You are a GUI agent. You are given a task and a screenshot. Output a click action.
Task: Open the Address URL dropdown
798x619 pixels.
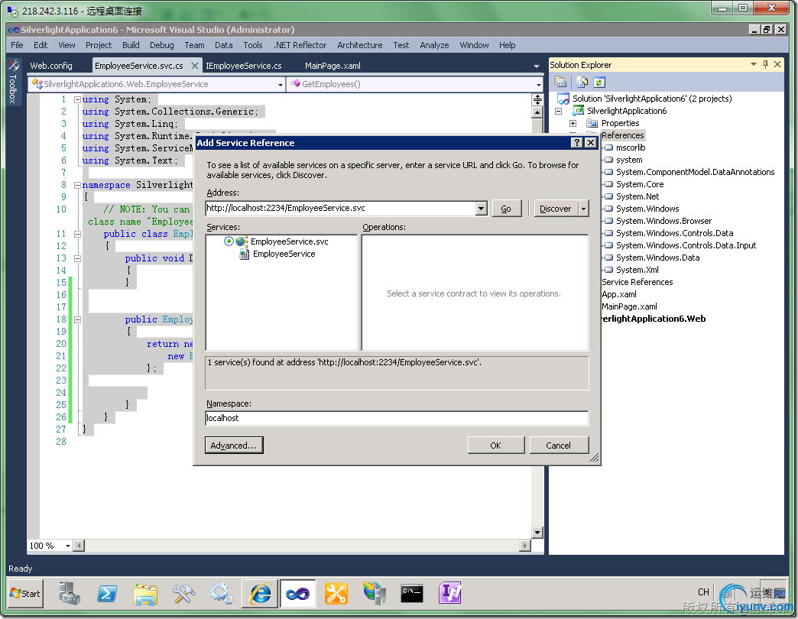pyautogui.click(x=481, y=208)
